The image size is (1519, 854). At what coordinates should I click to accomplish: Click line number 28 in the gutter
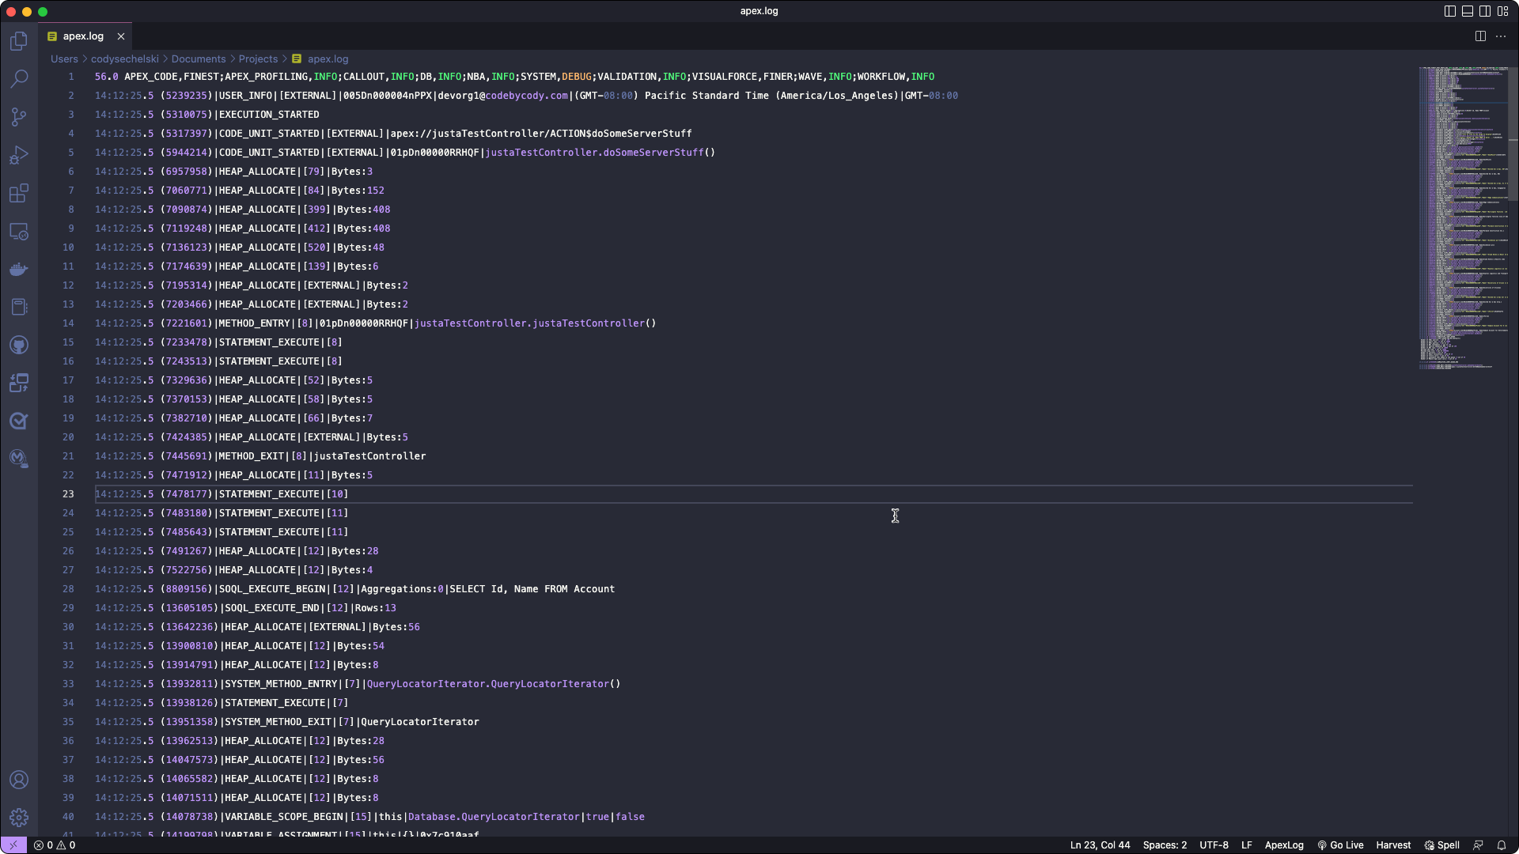(68, 589)
